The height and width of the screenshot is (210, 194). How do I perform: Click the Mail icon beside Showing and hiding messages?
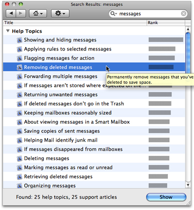(19, 40)
